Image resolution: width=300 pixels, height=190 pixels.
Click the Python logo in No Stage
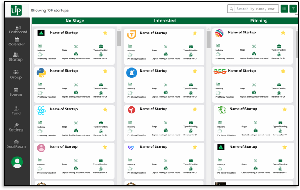tap(41, 73)
